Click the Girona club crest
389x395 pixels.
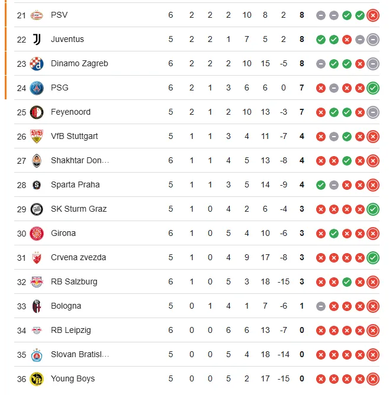point(37,233)
